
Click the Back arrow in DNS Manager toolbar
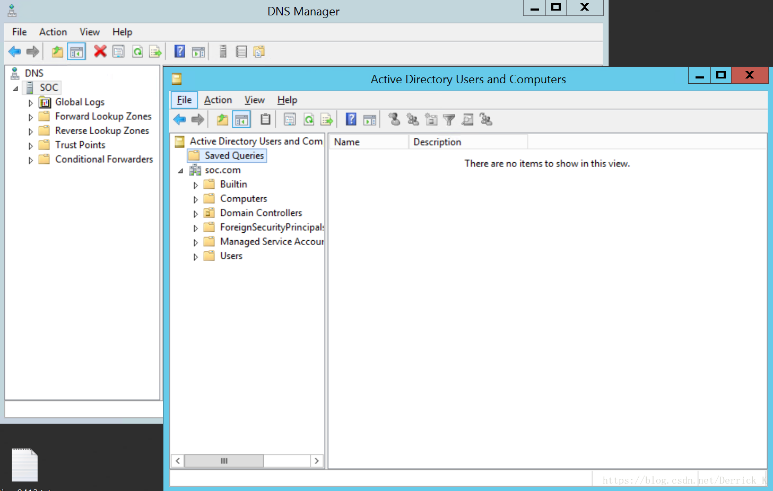(15, 51)
